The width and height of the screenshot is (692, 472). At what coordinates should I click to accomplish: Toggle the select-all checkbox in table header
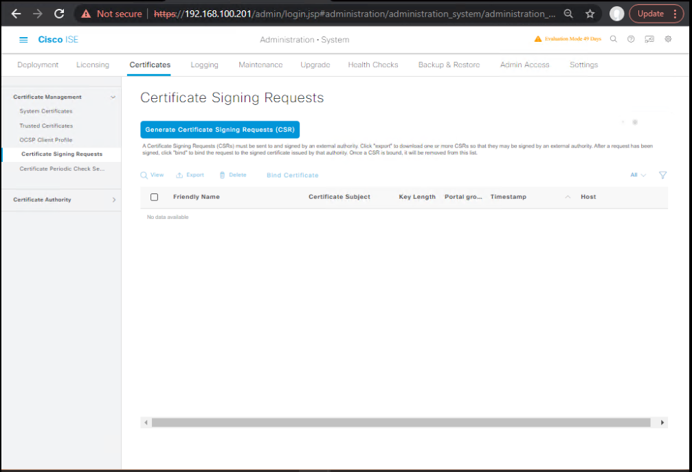pos(154,197)
